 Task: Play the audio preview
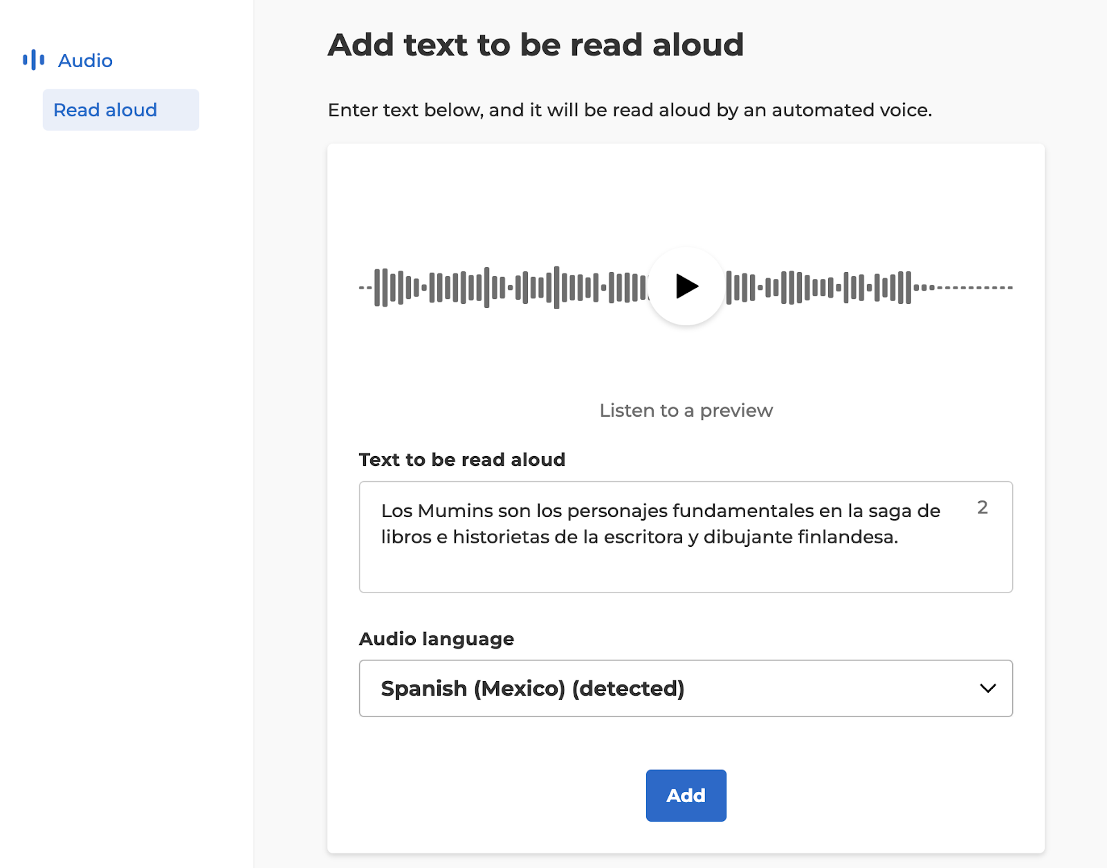(686, 286)
